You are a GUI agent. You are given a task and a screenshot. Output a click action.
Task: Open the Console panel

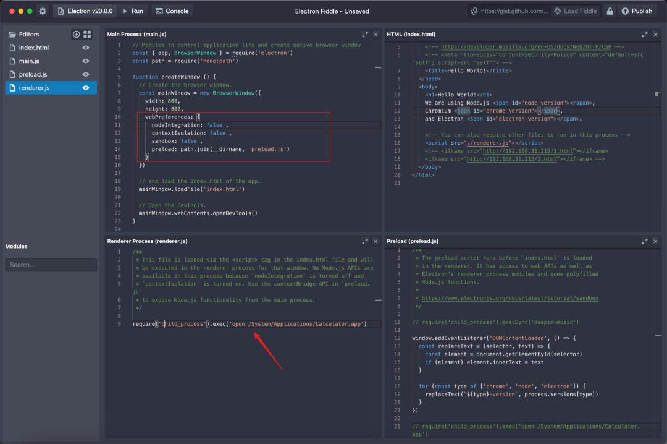(172, 11)
